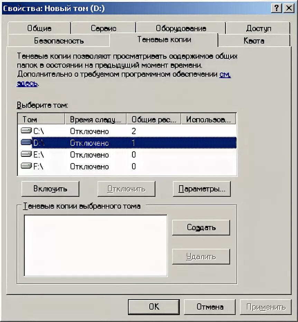Select the C:\ volume label
Viewport: 298px width, 322px height.
coord(38,131)
